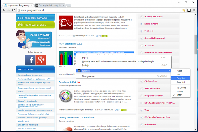
Task: Choose Kopiuj in the context menu
Action: 124,58
